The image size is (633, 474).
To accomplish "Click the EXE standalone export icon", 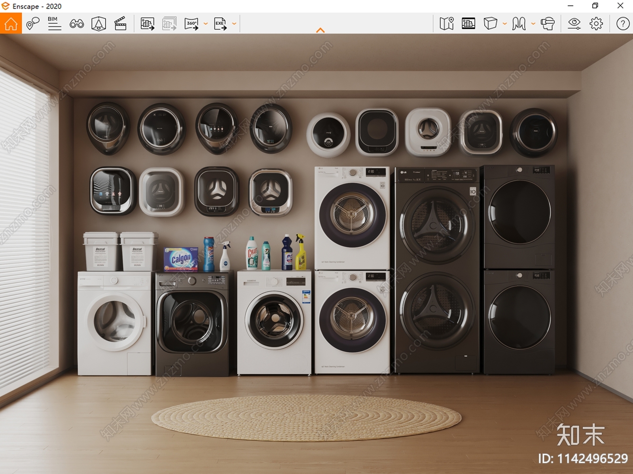I will [220, 24].
